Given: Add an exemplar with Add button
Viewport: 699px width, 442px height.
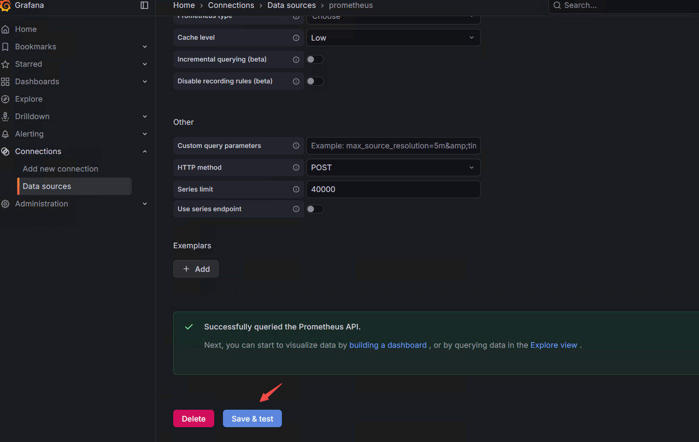Looking at the screenshot, I should pyautogui.click(x=196, y=269).
